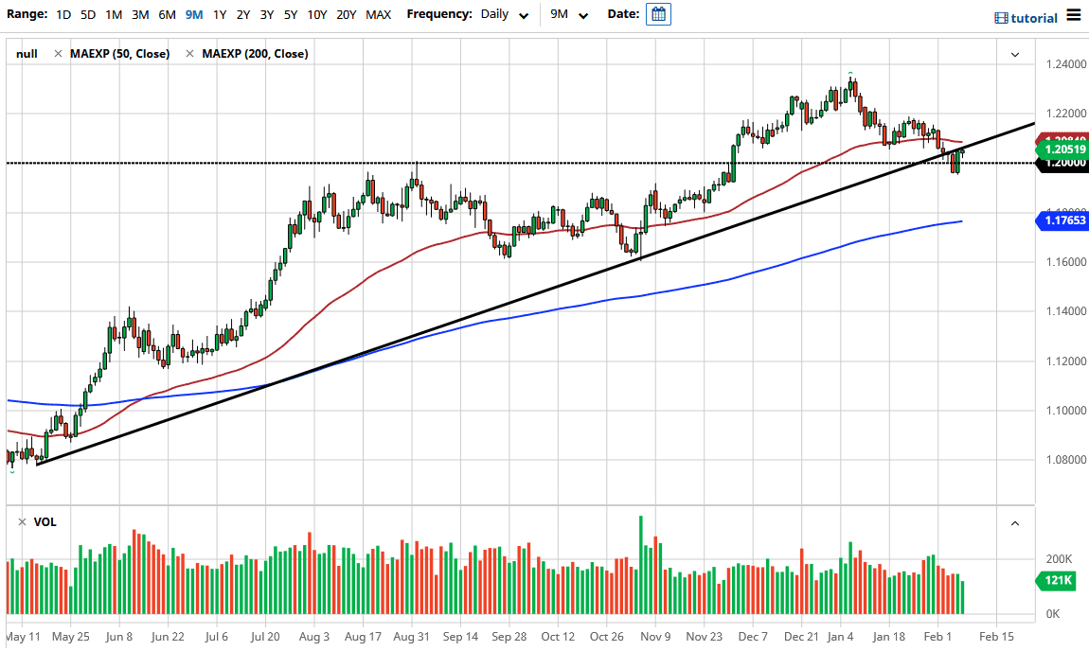Collapse the main price chart panel
This screenshot has width=1089, height=651.
click(1013, 54)
